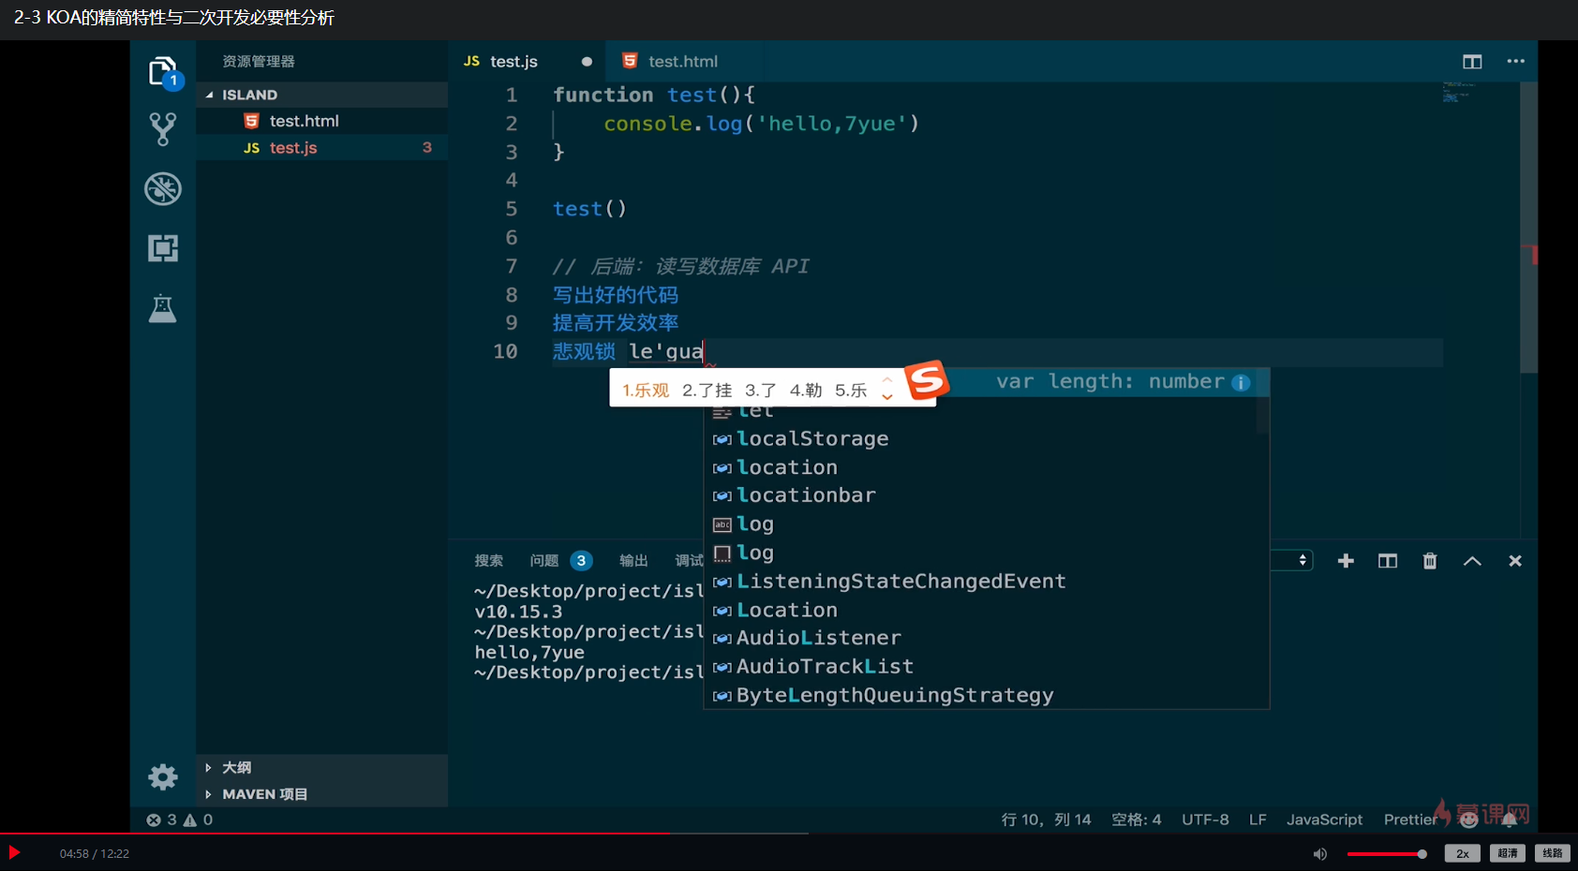Screen dimensions: 1578x871
Task: Play the video
Action: (x=14, y=852)
